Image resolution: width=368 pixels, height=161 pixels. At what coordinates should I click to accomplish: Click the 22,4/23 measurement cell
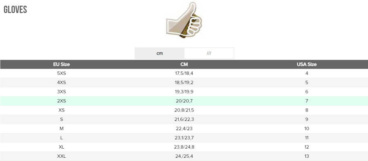[184, 129]
